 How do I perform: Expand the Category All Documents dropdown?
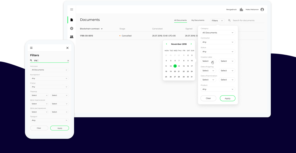[x=218, y=33]
